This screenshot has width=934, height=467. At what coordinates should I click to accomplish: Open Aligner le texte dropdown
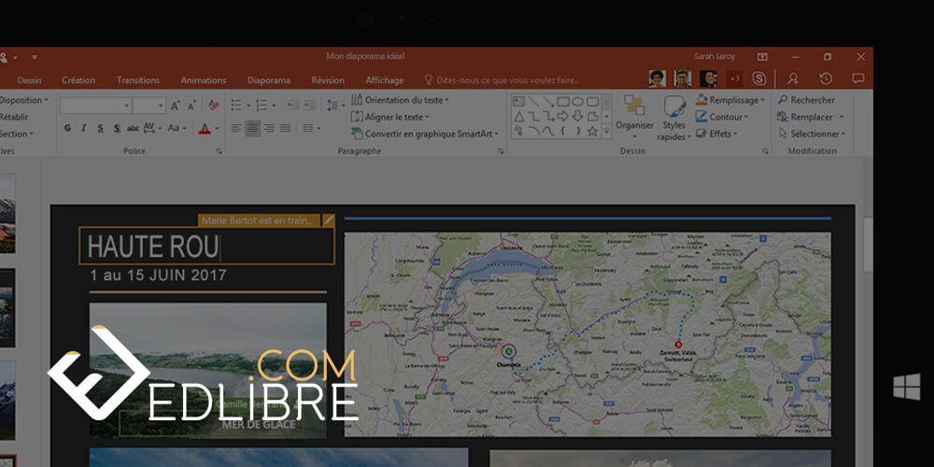[390, 117]
